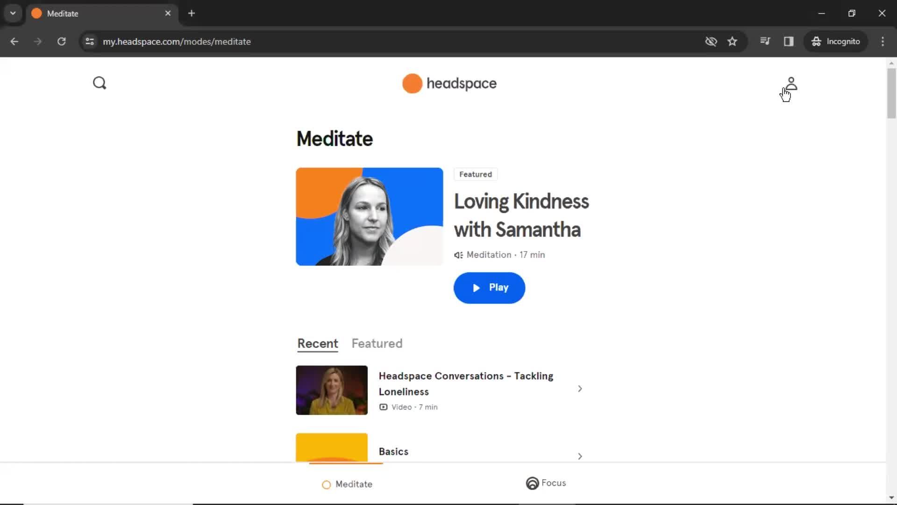Click the Meditate mode icon in bottom nav
The image size is (897, 505).
coord(326,484)
